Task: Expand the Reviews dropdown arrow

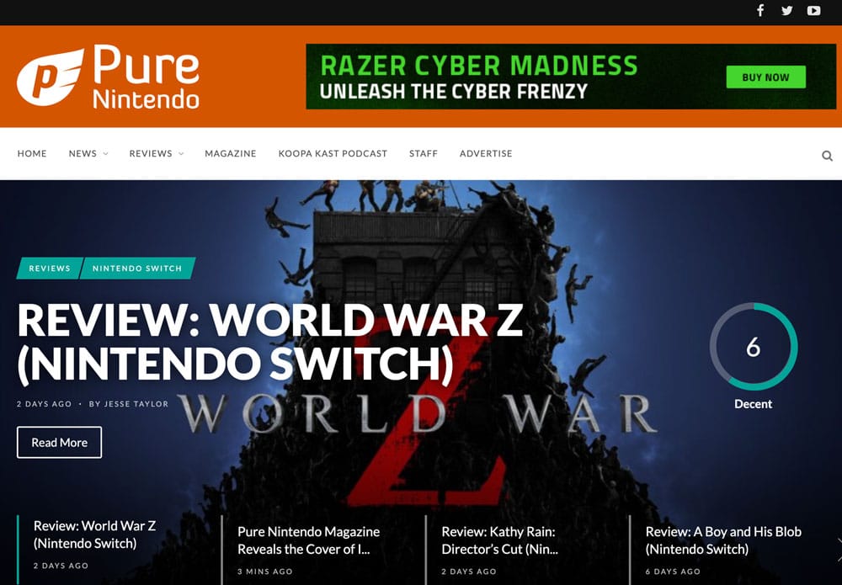Action: pos(181,153)
